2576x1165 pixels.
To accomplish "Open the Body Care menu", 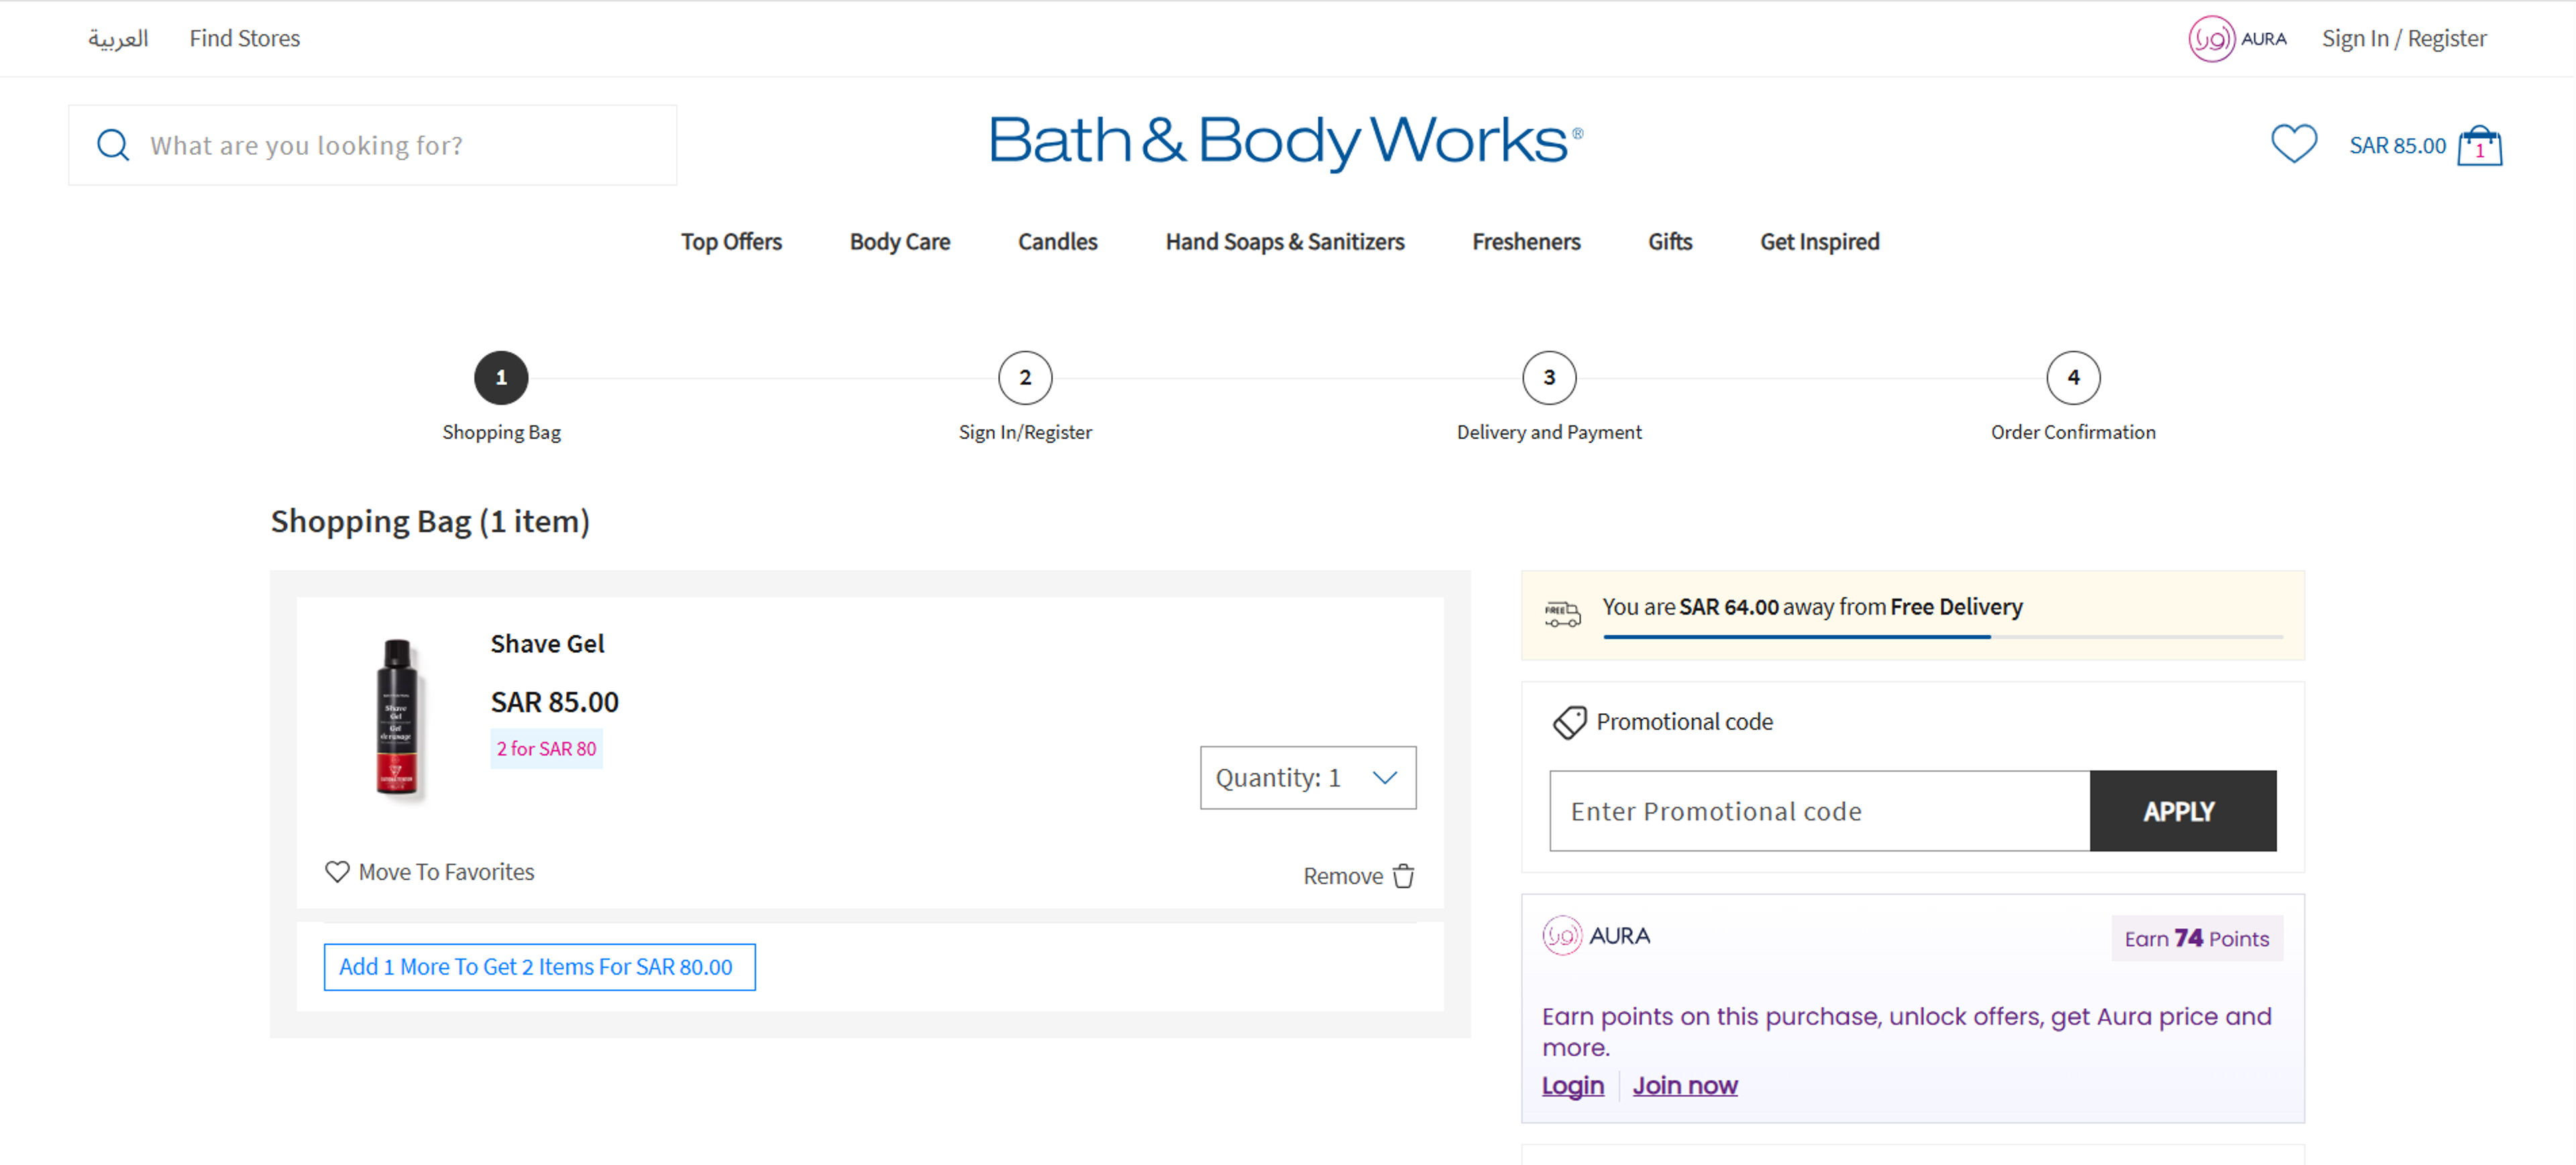I will tap(900, 242).
